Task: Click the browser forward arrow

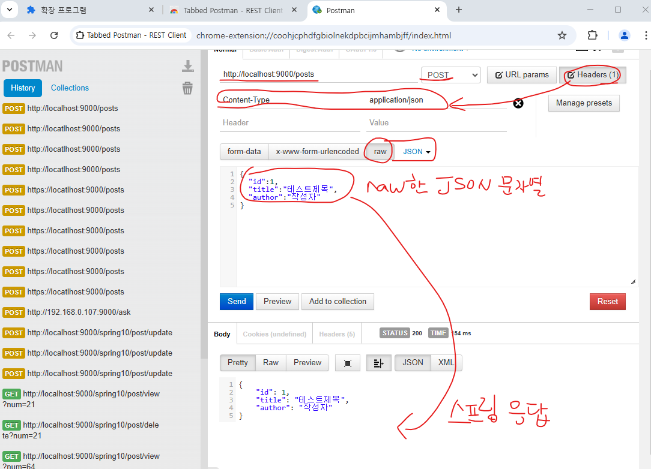Action: [x=32, y=35]
